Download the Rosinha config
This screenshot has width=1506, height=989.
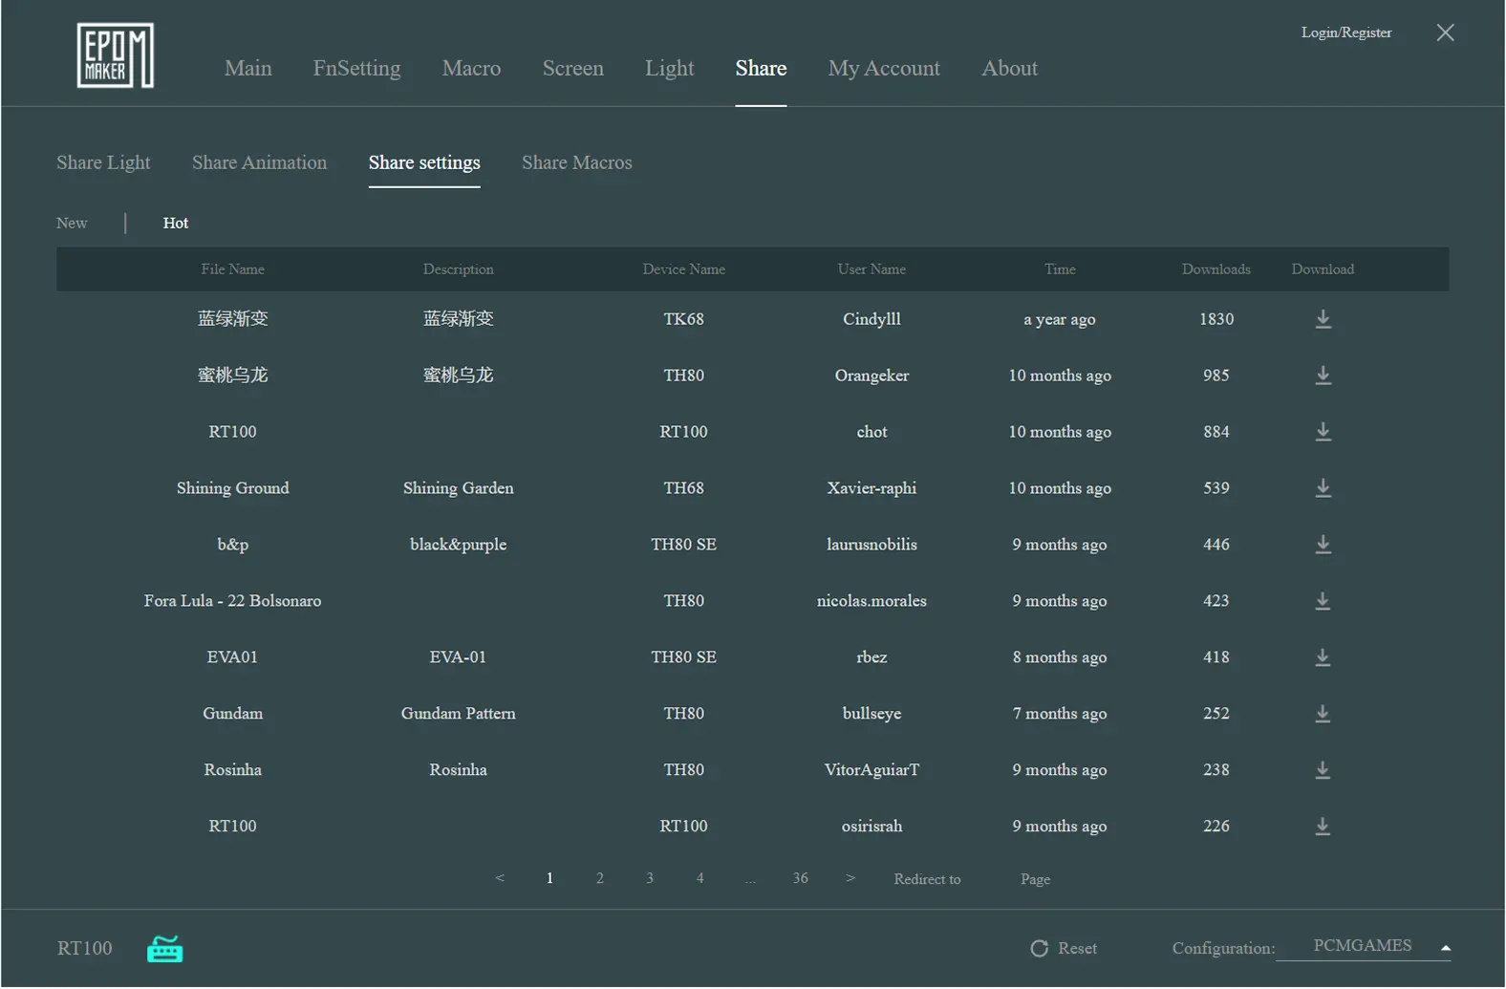(x=1323, y=770)
